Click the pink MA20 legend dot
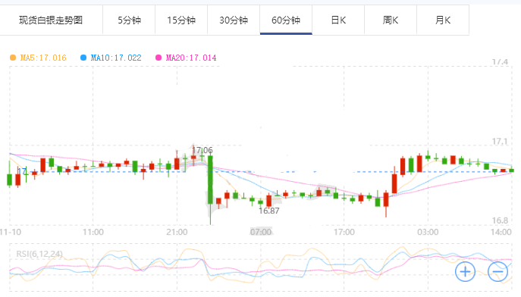 (x=158, y=58)
